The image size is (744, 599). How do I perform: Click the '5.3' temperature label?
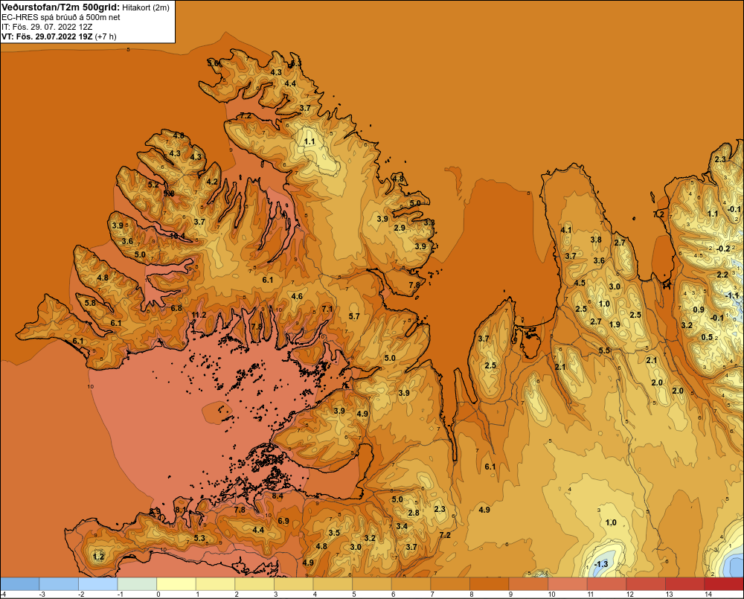click(199, 538)
